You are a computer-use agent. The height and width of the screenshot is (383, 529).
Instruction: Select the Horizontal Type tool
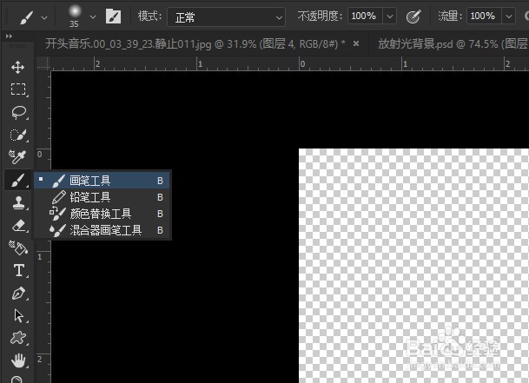click(19, 271)
